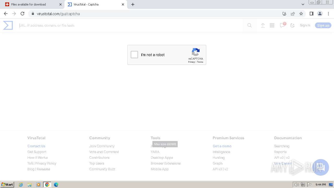Switch to Files available for download tab

[33, 4]
